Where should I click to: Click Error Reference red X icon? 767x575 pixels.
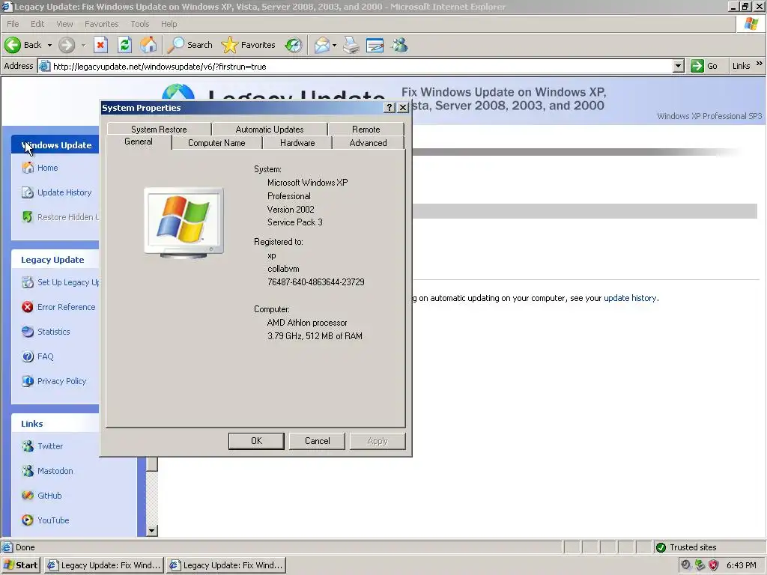tap(28, 307)
